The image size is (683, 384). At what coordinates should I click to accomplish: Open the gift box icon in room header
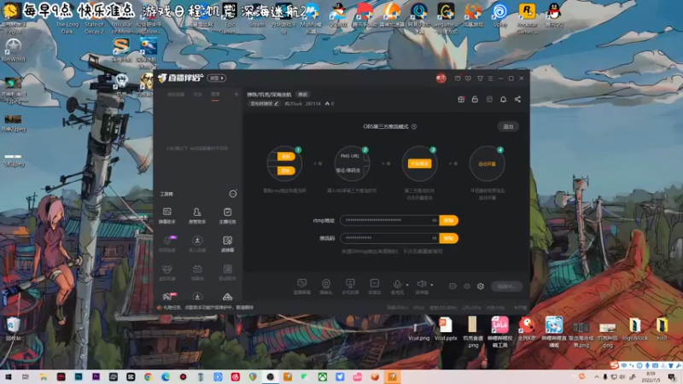[461, 99]
